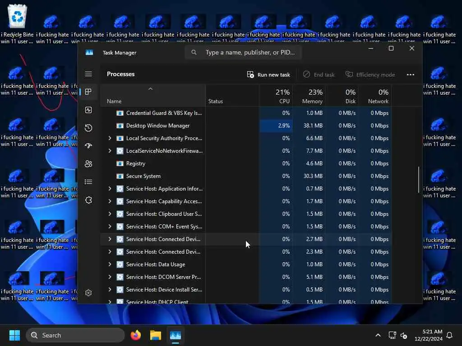Image resolution: width=462 pixels, height=346 pixels.
Task: Open the clock and date in taskbar
Action: tap(429, 335)
